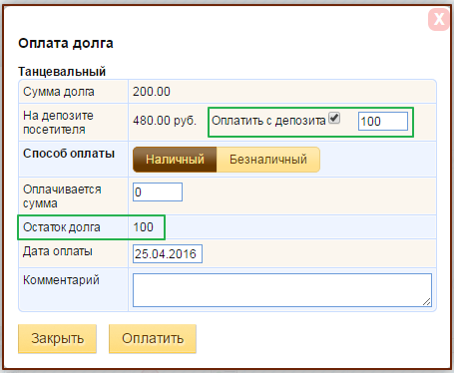
Task: Click the 'Комментарий' row label
Action: coord(61,280)
